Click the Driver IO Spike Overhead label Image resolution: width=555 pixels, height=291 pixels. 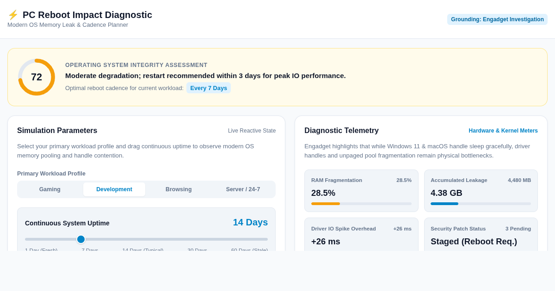(x=344, y=229)
